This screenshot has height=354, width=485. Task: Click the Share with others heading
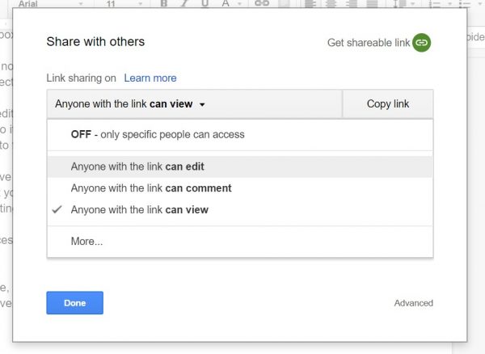tap(95, 41)
